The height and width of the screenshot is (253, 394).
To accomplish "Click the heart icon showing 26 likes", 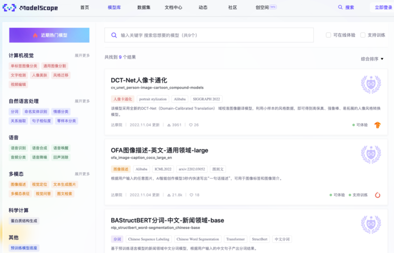I will click(x=191, y=125).
